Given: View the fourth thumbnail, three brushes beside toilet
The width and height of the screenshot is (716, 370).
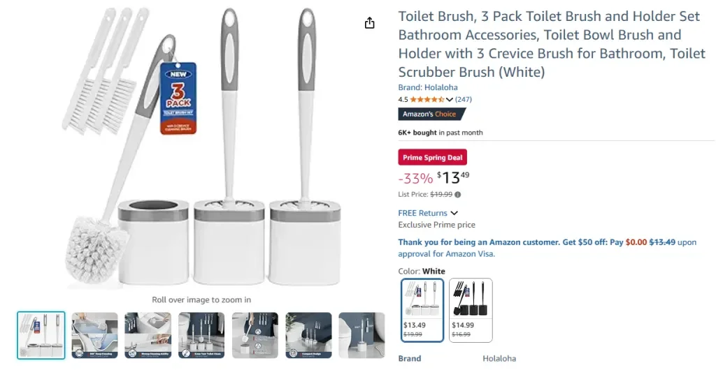Looking at the screenshot, I should [x=201, y=335].
